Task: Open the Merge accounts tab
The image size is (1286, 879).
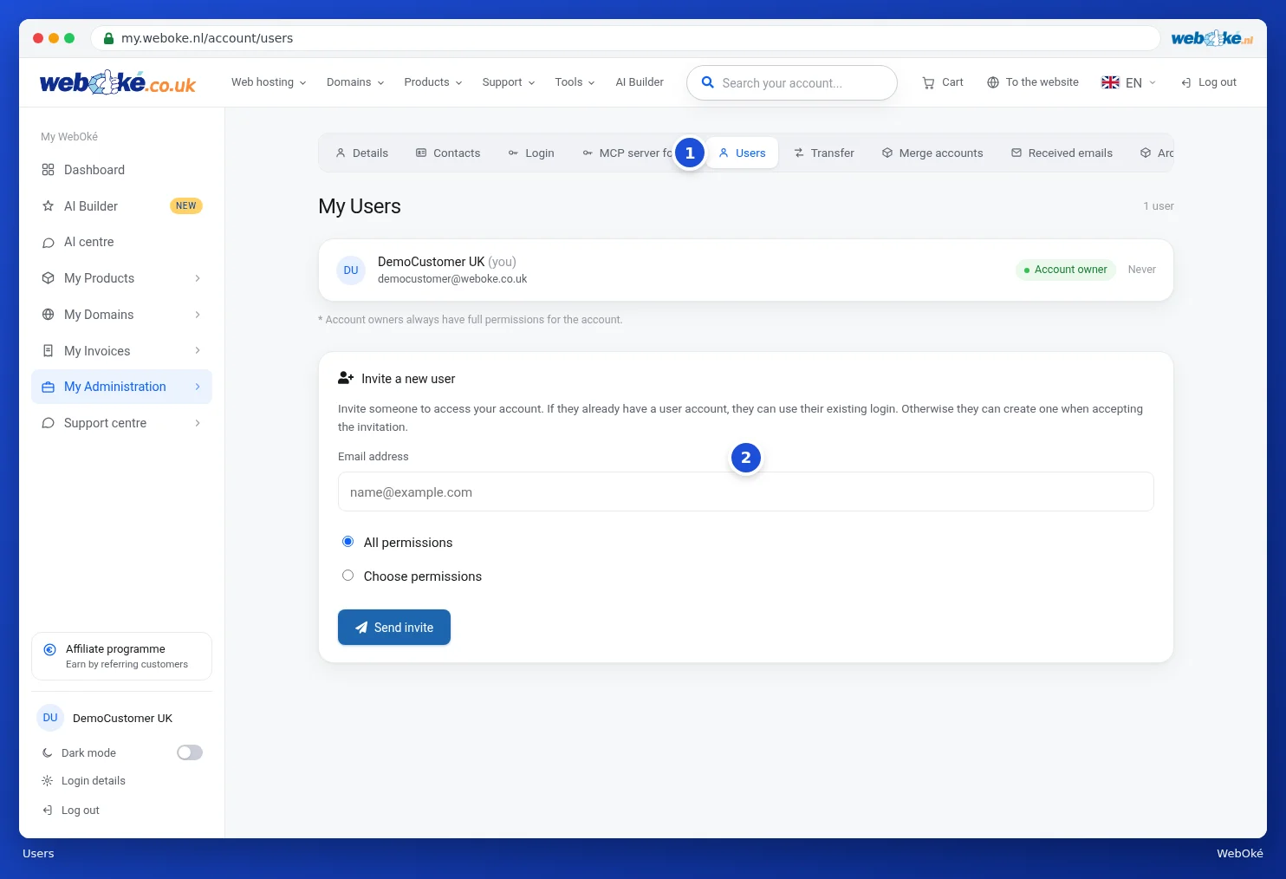Action: [x=932, y=153]
